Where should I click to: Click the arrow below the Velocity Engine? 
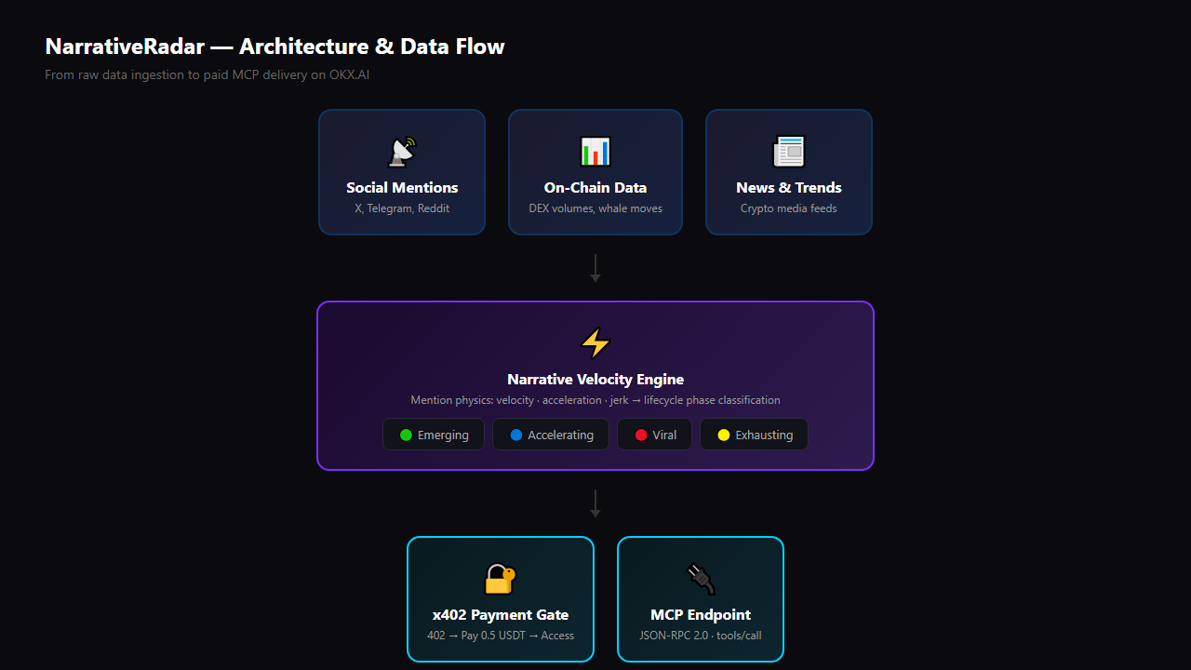pyautogui.click(x=595, y=503)
